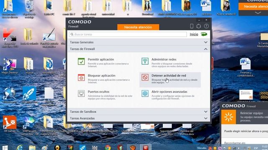Image resolution: width=268 pixels, height=150 pixels.
Task: Expand the Comodo widget chevron at top right
Action: pyautogui.click(x=258, y=13)
